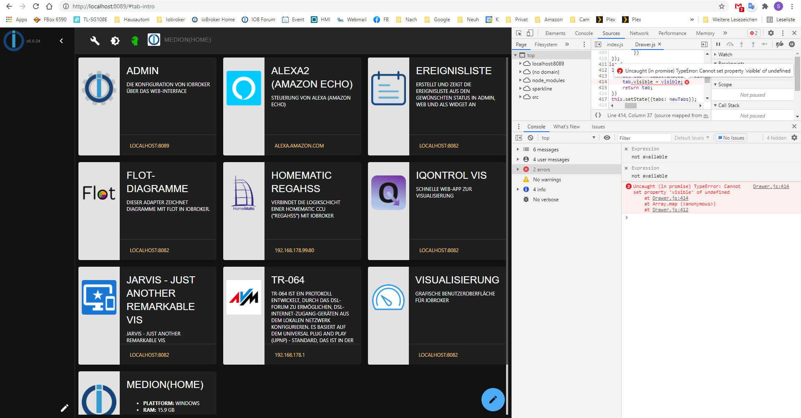The image size is (801, 418).
Task: Open the IOB Forum bookmark
Action: pos(258,19)
